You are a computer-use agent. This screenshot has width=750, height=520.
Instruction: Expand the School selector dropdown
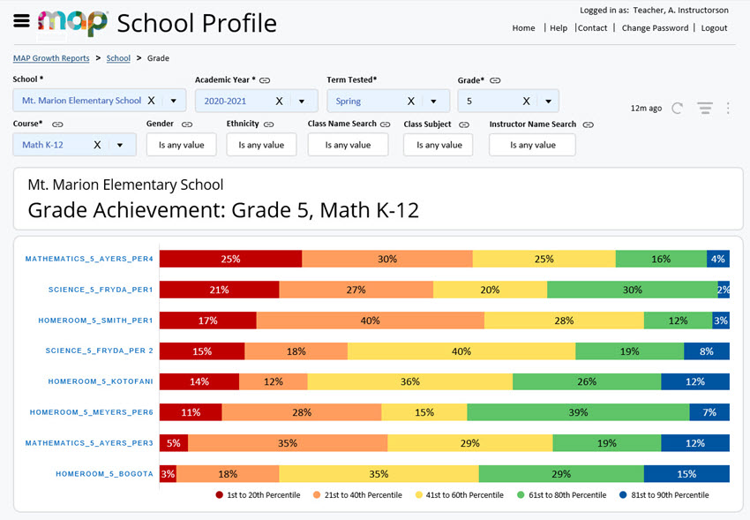(x=173, y=100)
